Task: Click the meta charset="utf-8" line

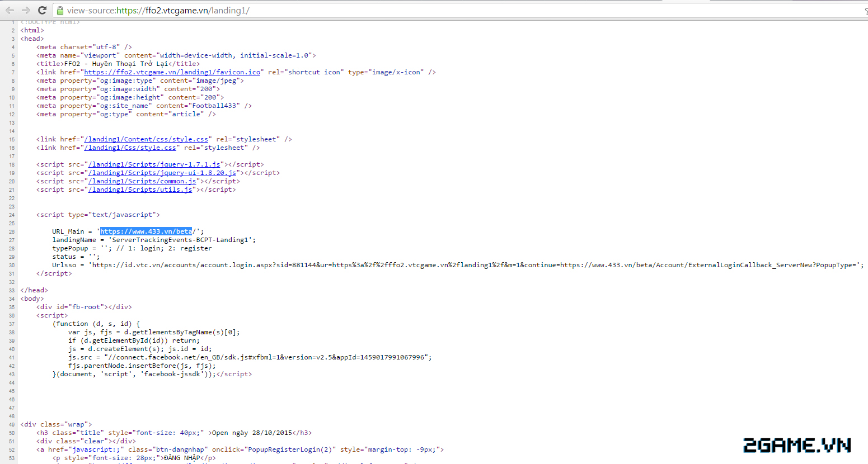Action: coord(84,47)
